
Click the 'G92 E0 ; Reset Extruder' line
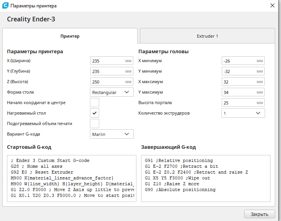[x=42, y=172]
